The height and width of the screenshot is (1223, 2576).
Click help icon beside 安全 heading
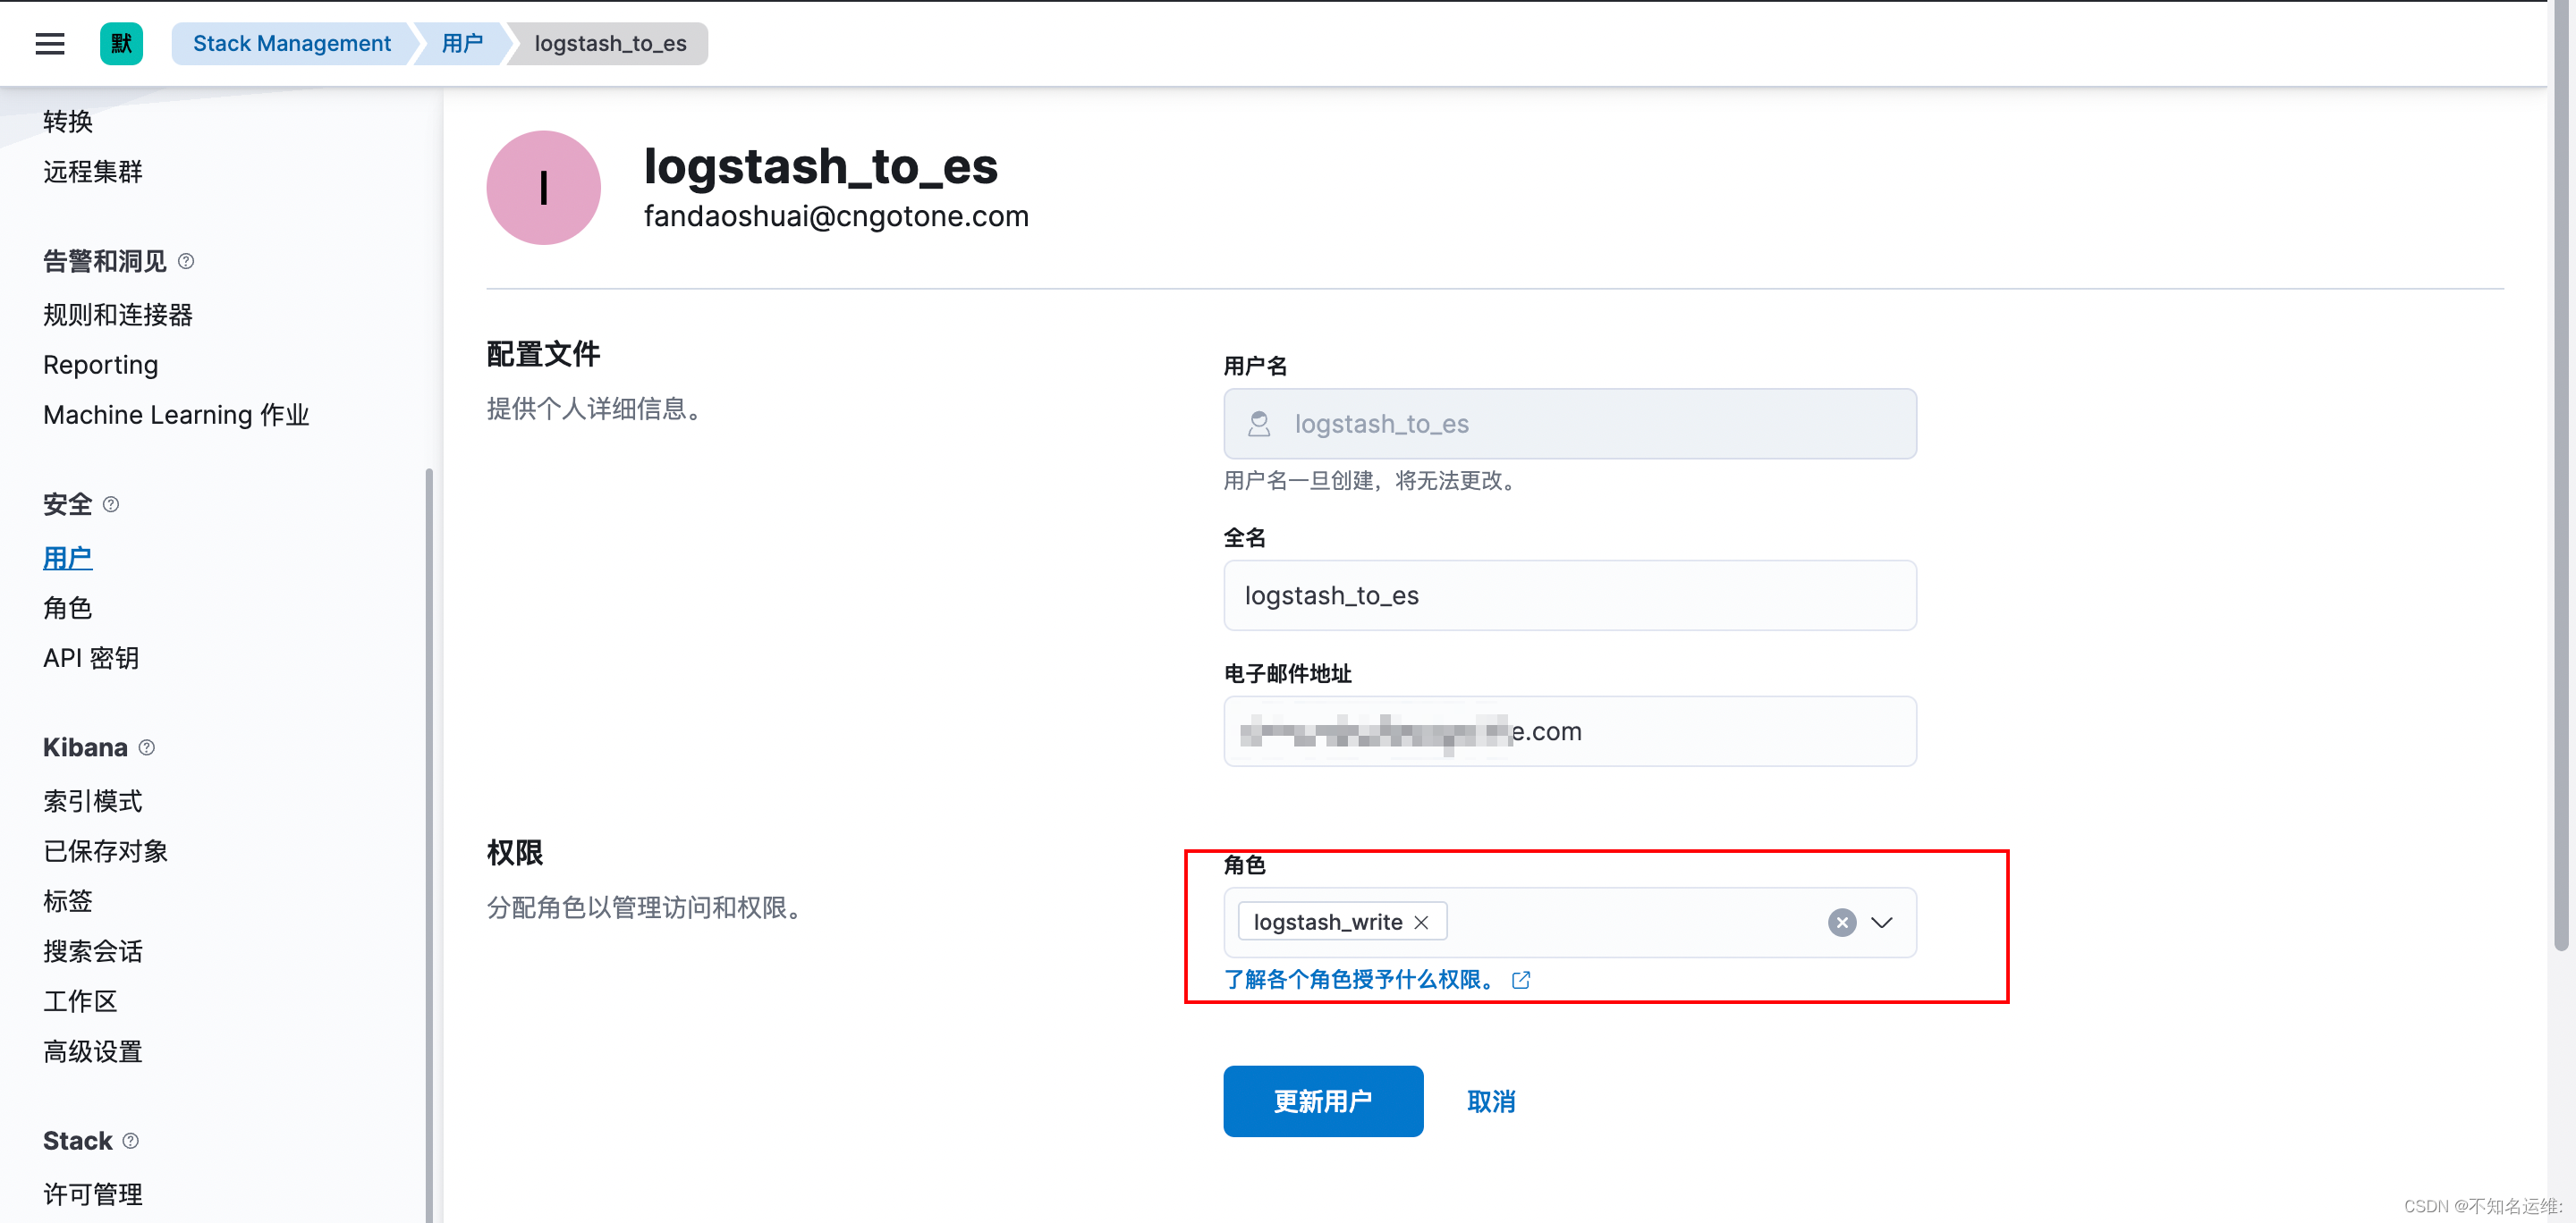point(111,504)
